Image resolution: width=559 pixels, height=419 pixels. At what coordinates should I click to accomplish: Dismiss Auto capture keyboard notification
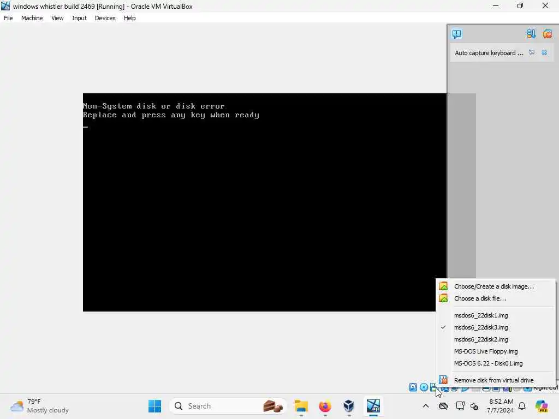[x=544, y=53]
